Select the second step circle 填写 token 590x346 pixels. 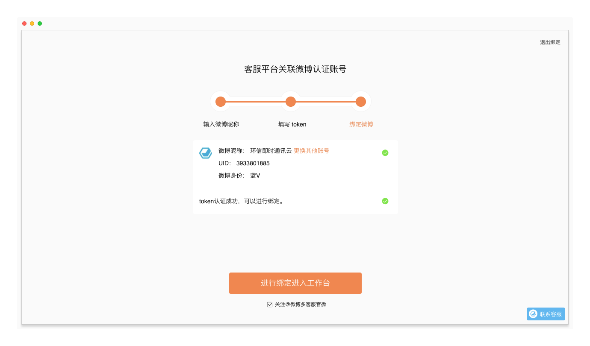pyautogui.click(x=291, y=102)
